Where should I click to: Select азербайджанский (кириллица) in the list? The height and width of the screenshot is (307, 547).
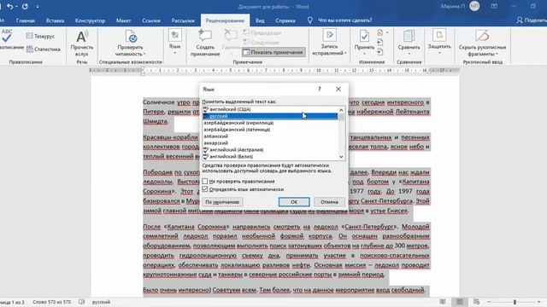click(270, 123)
